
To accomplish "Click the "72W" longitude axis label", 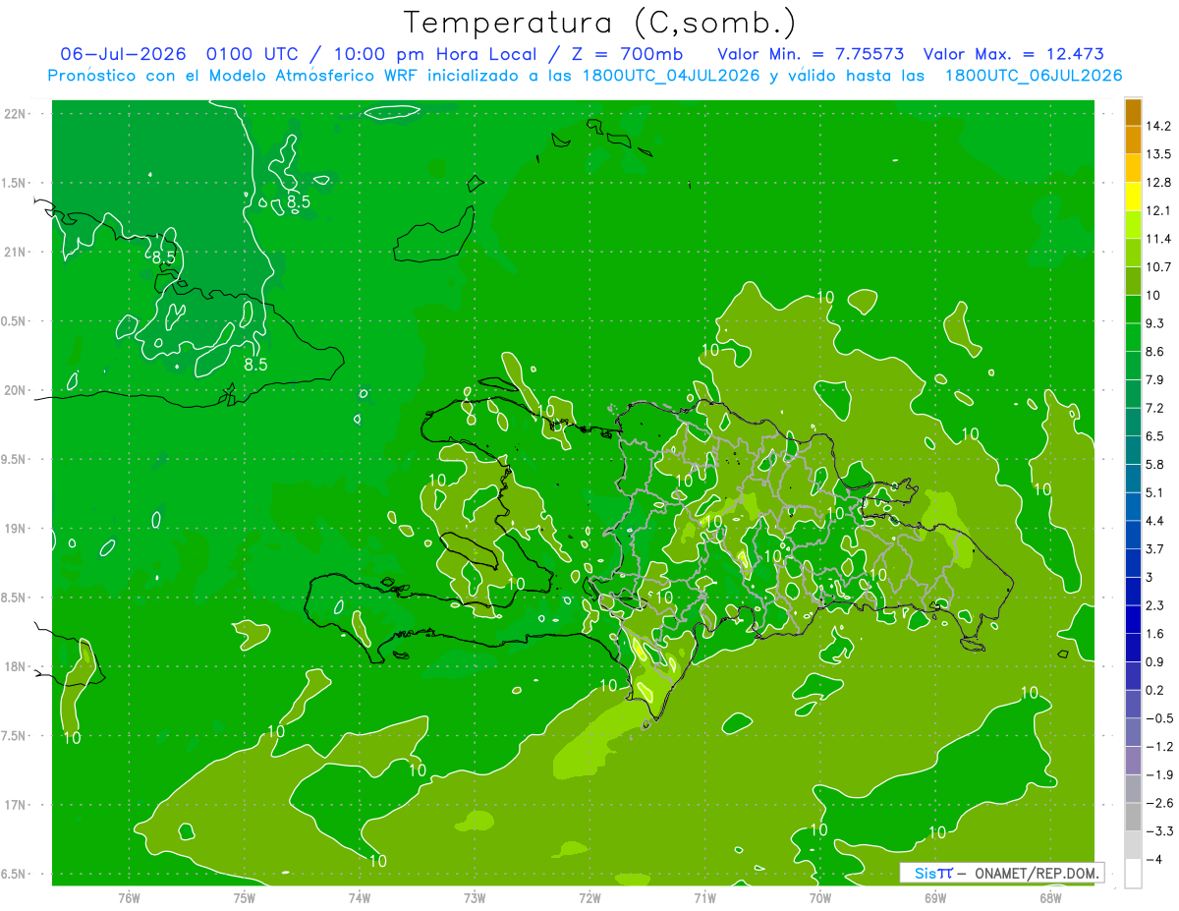I will [x=589, y=897].
